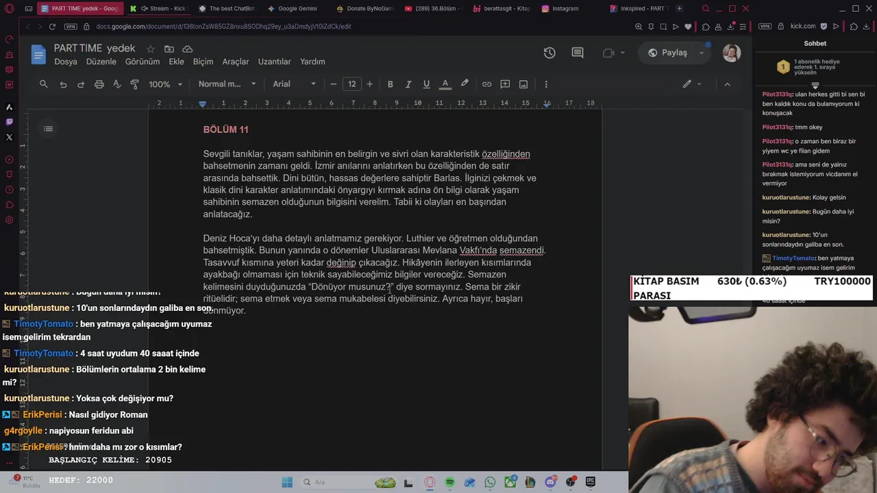Image resolution: width=877 pixels, height=493 pixels.
Task: Show all comments panel icon
Action: click(578, 53)
